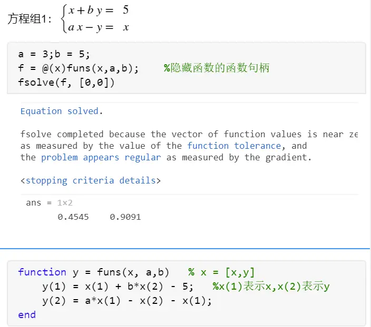The height and width of the screenshot is (327, 371).
Task: Click the 'f = @(x)funs(x,a,b);' code
Action: click(78, 68)
